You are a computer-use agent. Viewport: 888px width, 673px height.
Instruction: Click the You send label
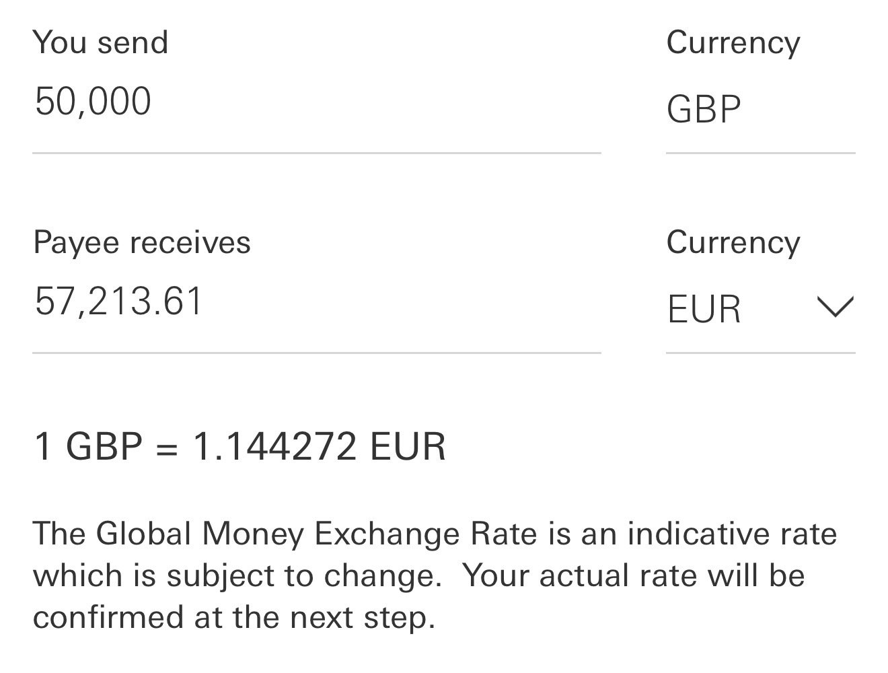[x=100, y=42]
